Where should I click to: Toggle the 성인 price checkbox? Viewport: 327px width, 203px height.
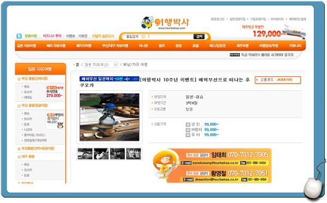187,125
